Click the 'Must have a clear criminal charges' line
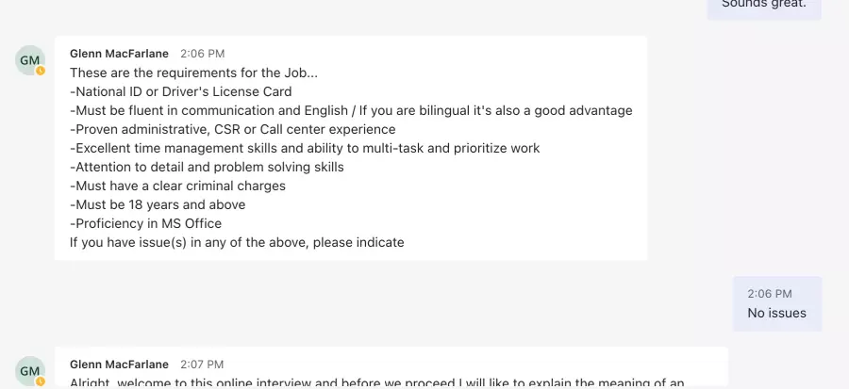The height and width of the screenshot is (389, 849). click(x=177, y=186)
